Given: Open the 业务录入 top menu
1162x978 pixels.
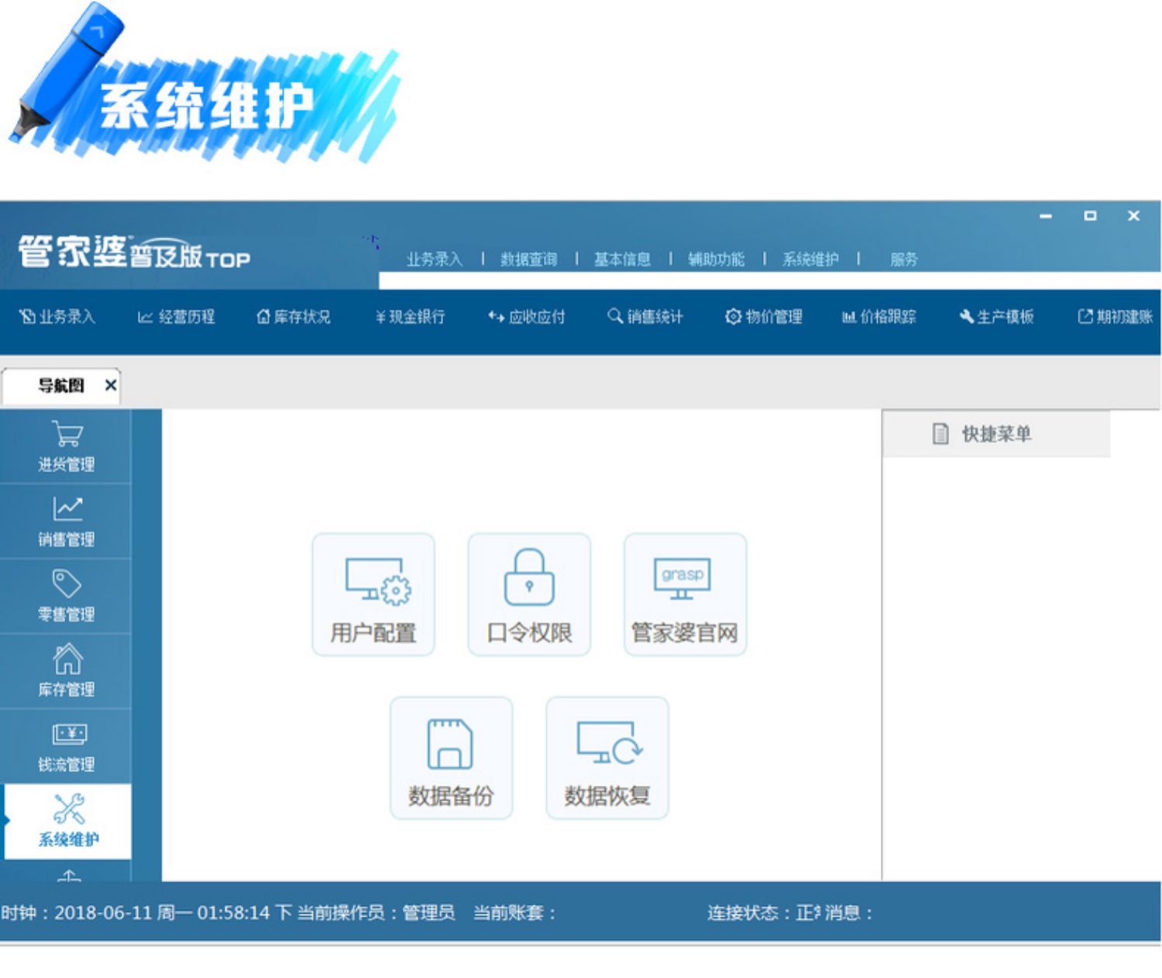Looking at the screenshot, I should point(435,259).
